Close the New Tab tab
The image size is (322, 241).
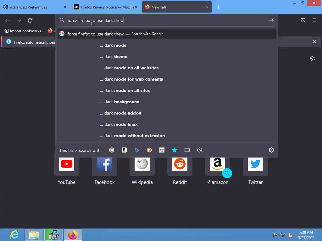click(207, 7)
